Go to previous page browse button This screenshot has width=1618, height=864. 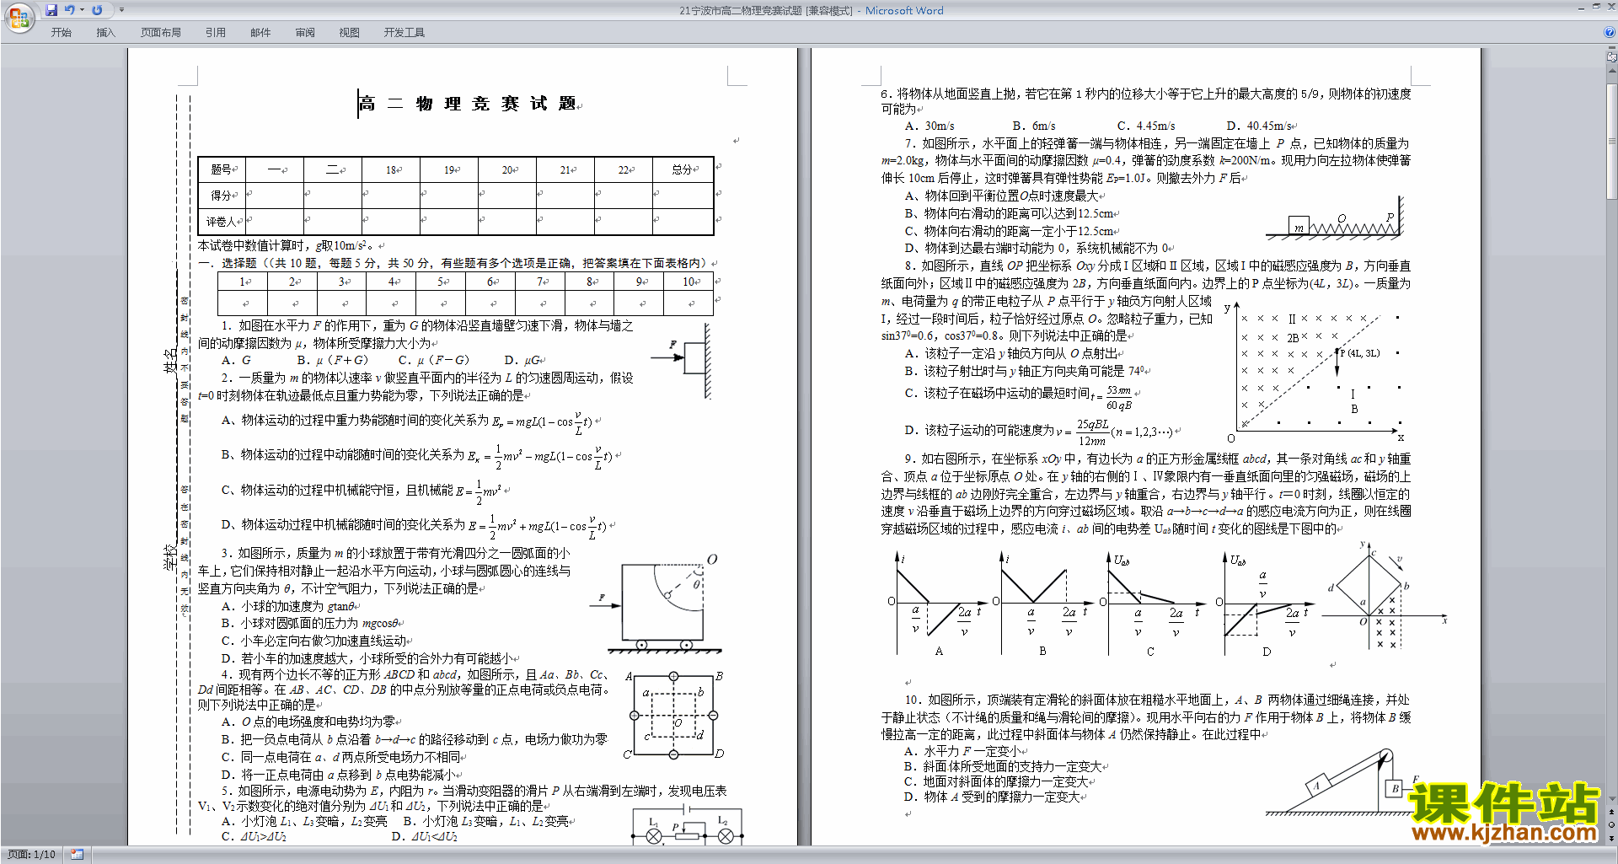pos(1612,813)
